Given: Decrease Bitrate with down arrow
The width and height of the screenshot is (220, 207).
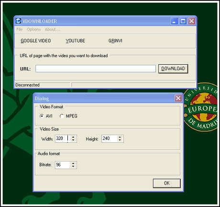Looking at the screenshot, I should (73, 167).
